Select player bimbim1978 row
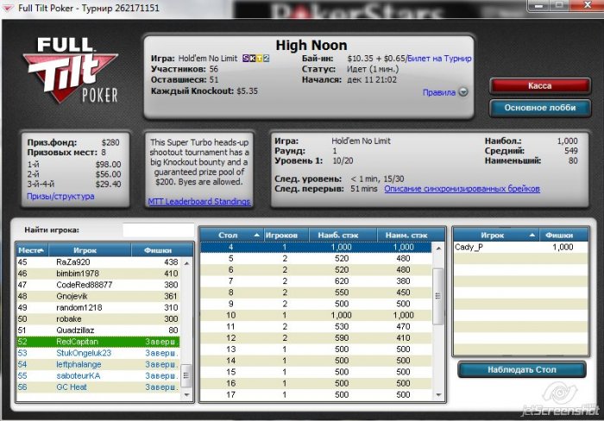 (x=98, y=273)
